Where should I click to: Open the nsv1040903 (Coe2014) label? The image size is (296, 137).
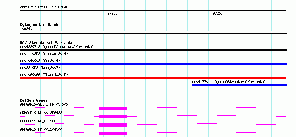point(40,61)
